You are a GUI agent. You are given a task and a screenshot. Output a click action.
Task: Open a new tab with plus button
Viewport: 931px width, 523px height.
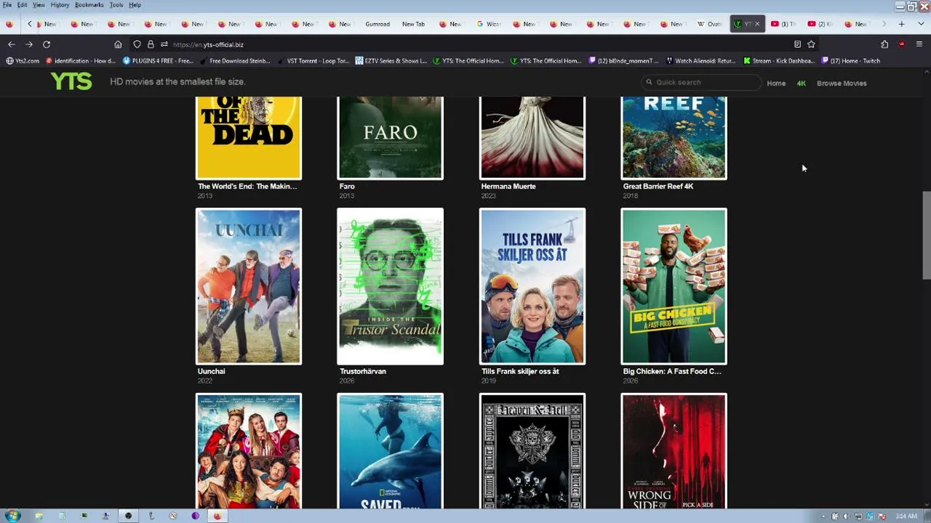click(x=901, y=24)
